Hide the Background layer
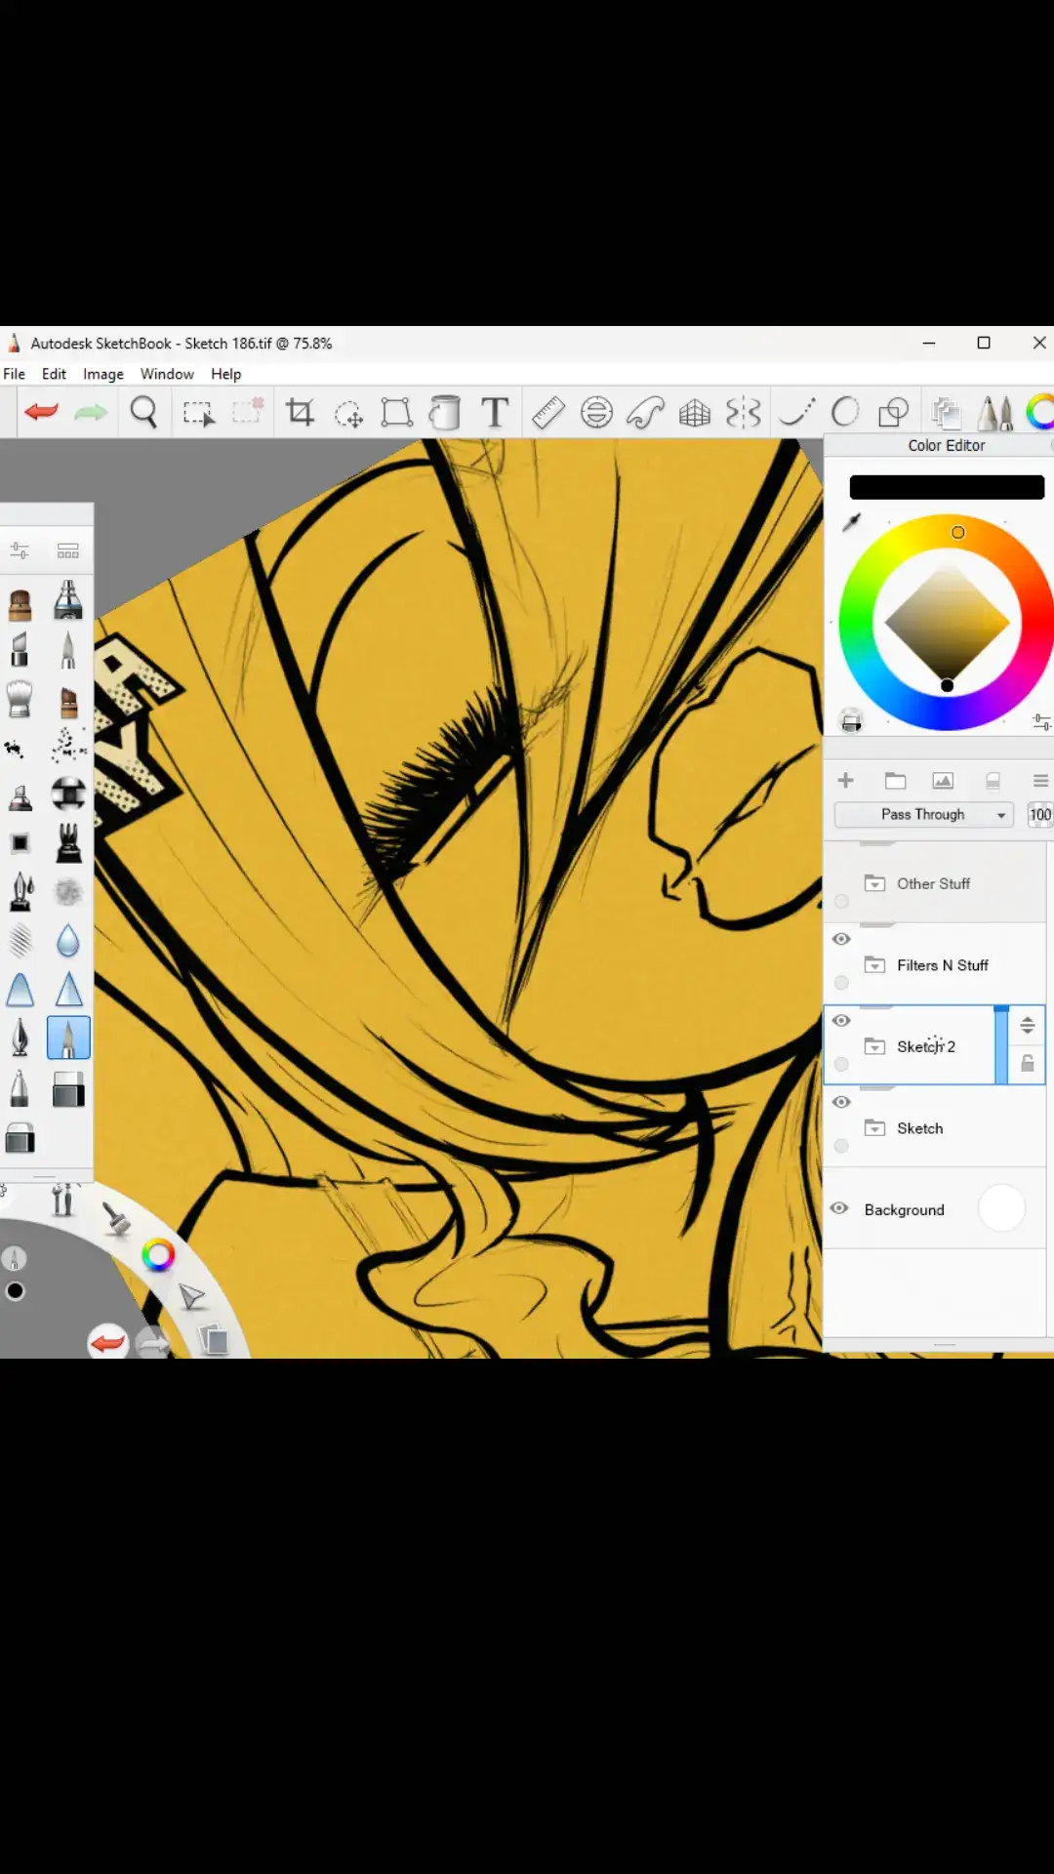The image size is (1054, 1874). (x=839, y=1208)
